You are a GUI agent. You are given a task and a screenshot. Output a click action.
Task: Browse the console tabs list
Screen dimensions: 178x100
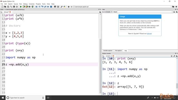[x=103, y=56]
